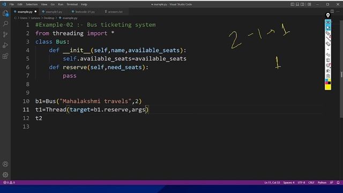Switch to the answers.txt tab
343x193 pixels.
[x=115, y=12]
